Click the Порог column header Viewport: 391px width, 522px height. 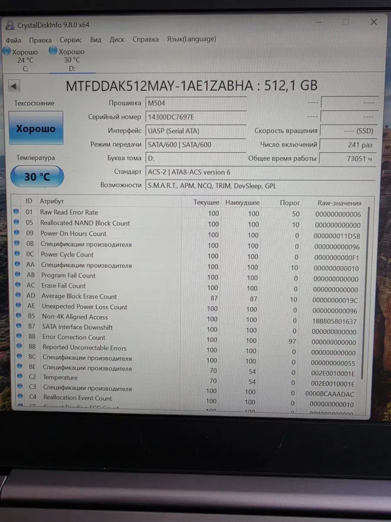click(x=290, y=203)
